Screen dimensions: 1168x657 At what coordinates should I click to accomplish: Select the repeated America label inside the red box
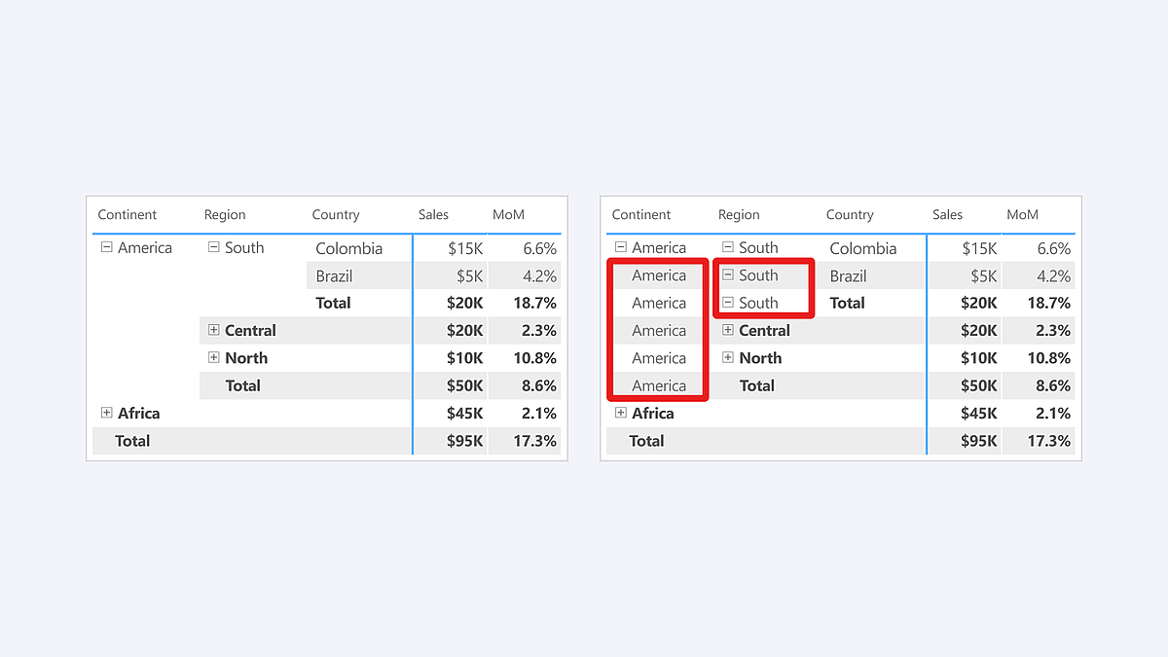[658, 275]
